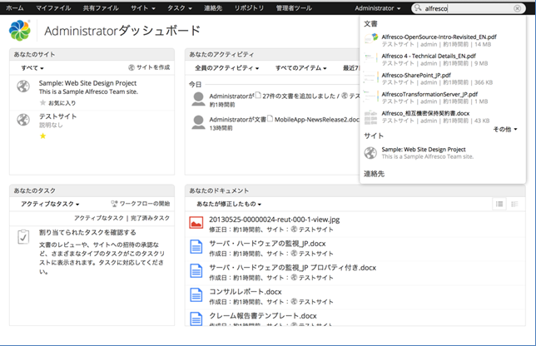Open 共有ファイル in the top menu

(x=101, y=7)
